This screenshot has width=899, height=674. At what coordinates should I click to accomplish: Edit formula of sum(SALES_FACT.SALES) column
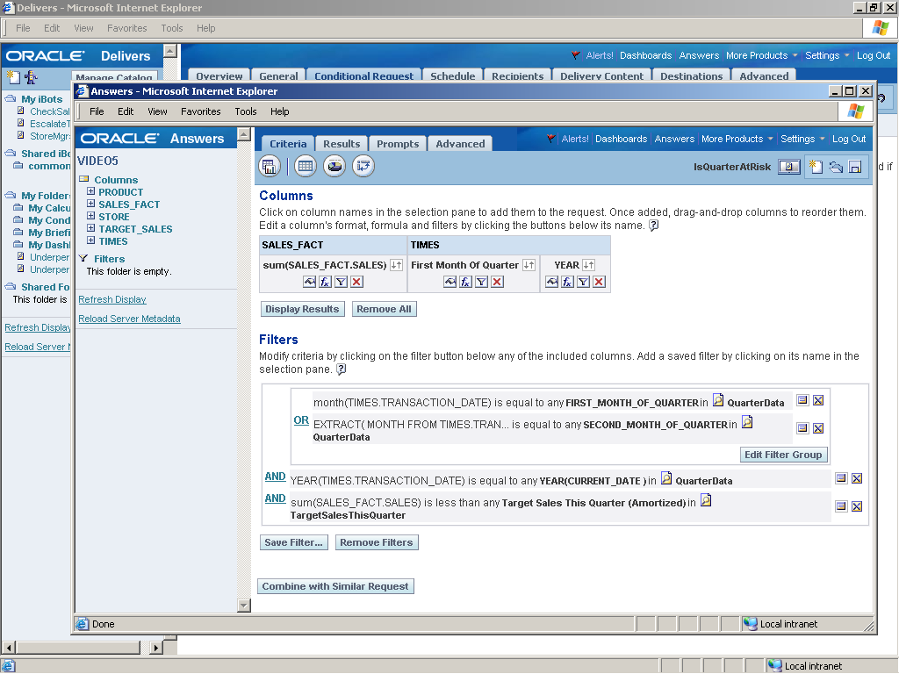pos(325,282)
